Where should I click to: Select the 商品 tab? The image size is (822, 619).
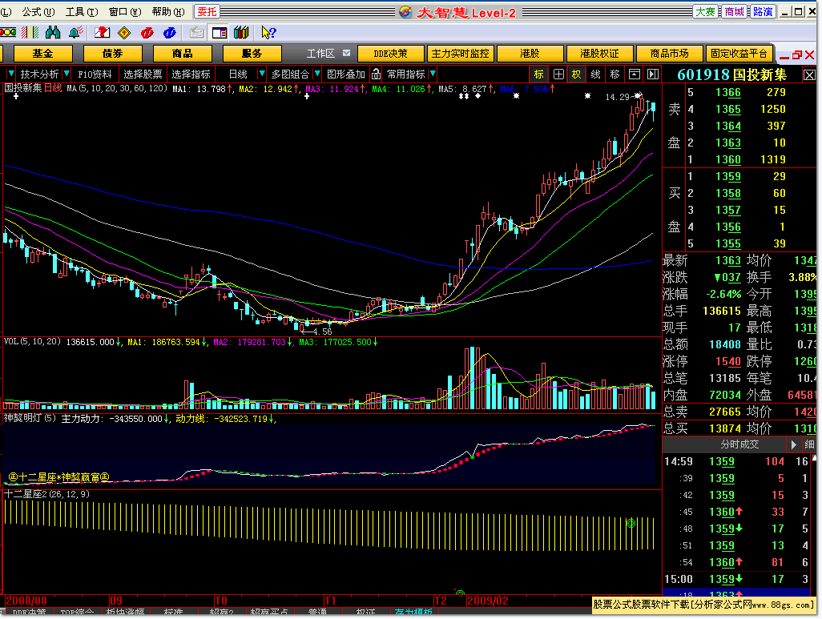pyautogui.click(x=183, y=54)
